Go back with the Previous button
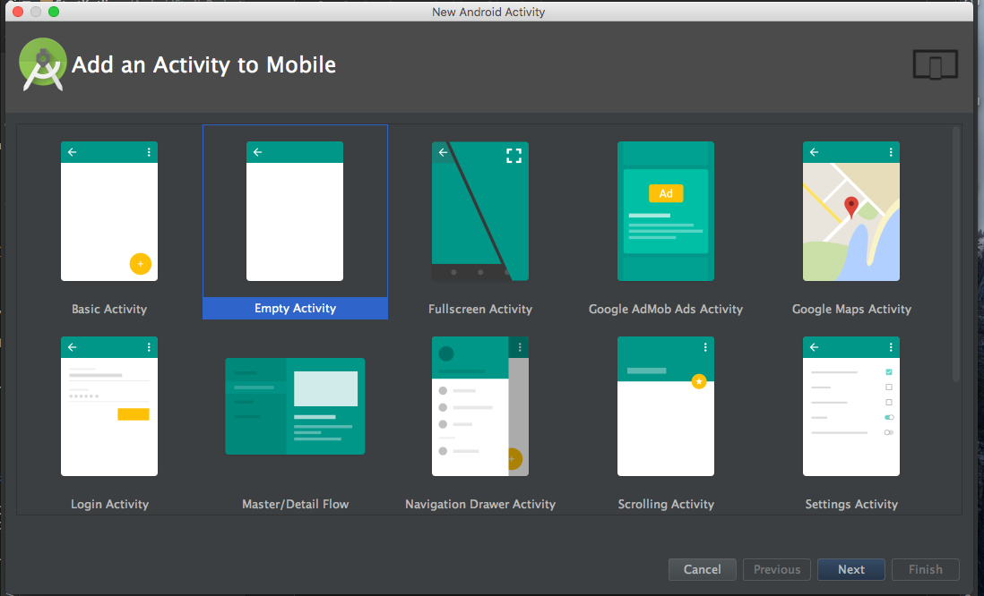 pyautogui.click(x=777, y=570)
